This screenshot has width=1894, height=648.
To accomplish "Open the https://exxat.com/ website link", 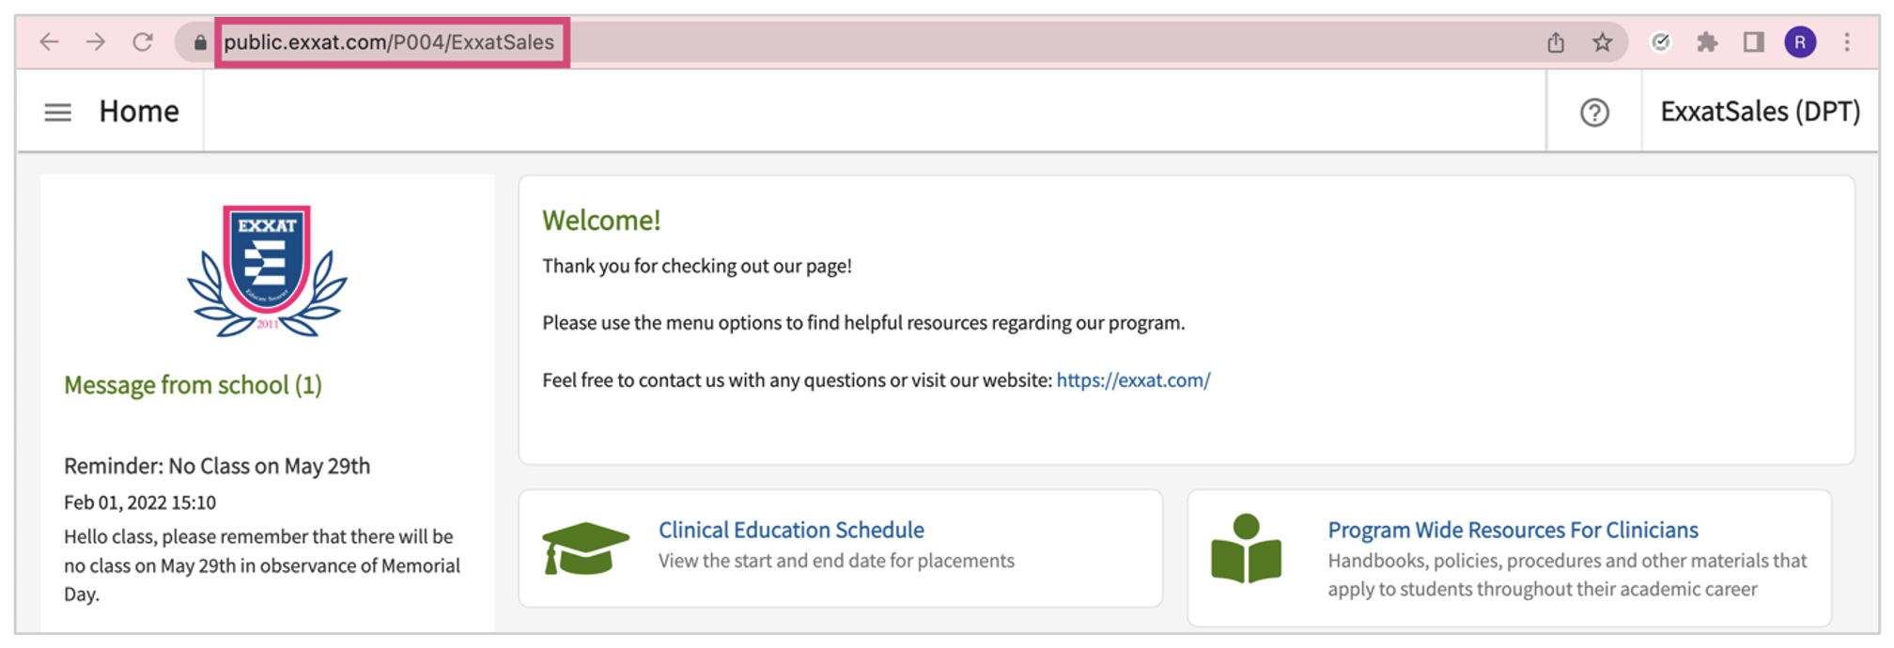I will pos(1133,380).
